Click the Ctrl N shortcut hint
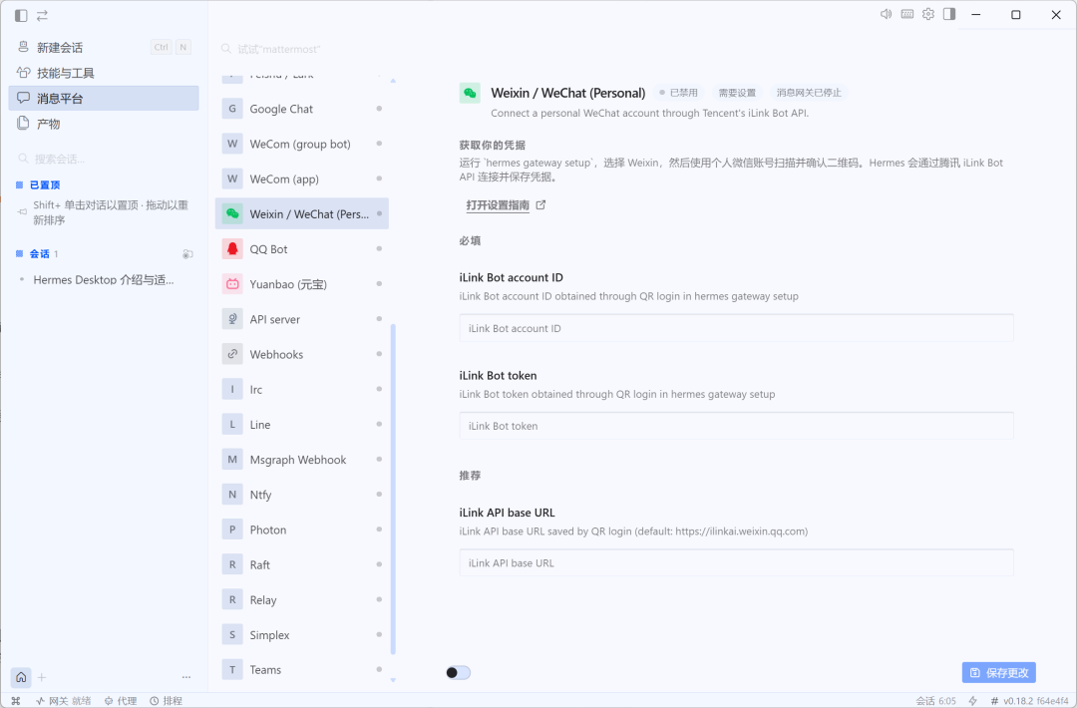The image size is (1077, 708). click(172, 48)
